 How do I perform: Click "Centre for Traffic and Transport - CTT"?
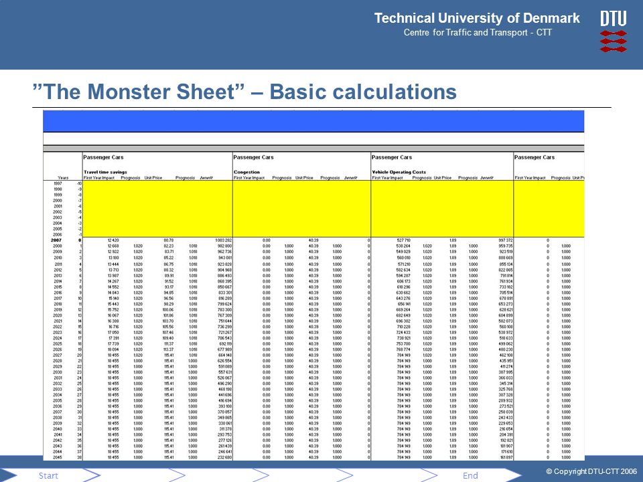[478, 33]
